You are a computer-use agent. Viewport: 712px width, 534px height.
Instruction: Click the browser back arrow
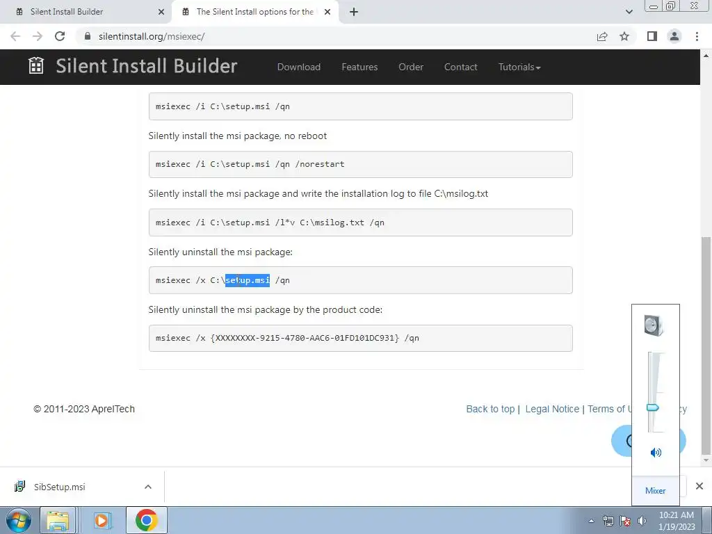coord(15,36)
